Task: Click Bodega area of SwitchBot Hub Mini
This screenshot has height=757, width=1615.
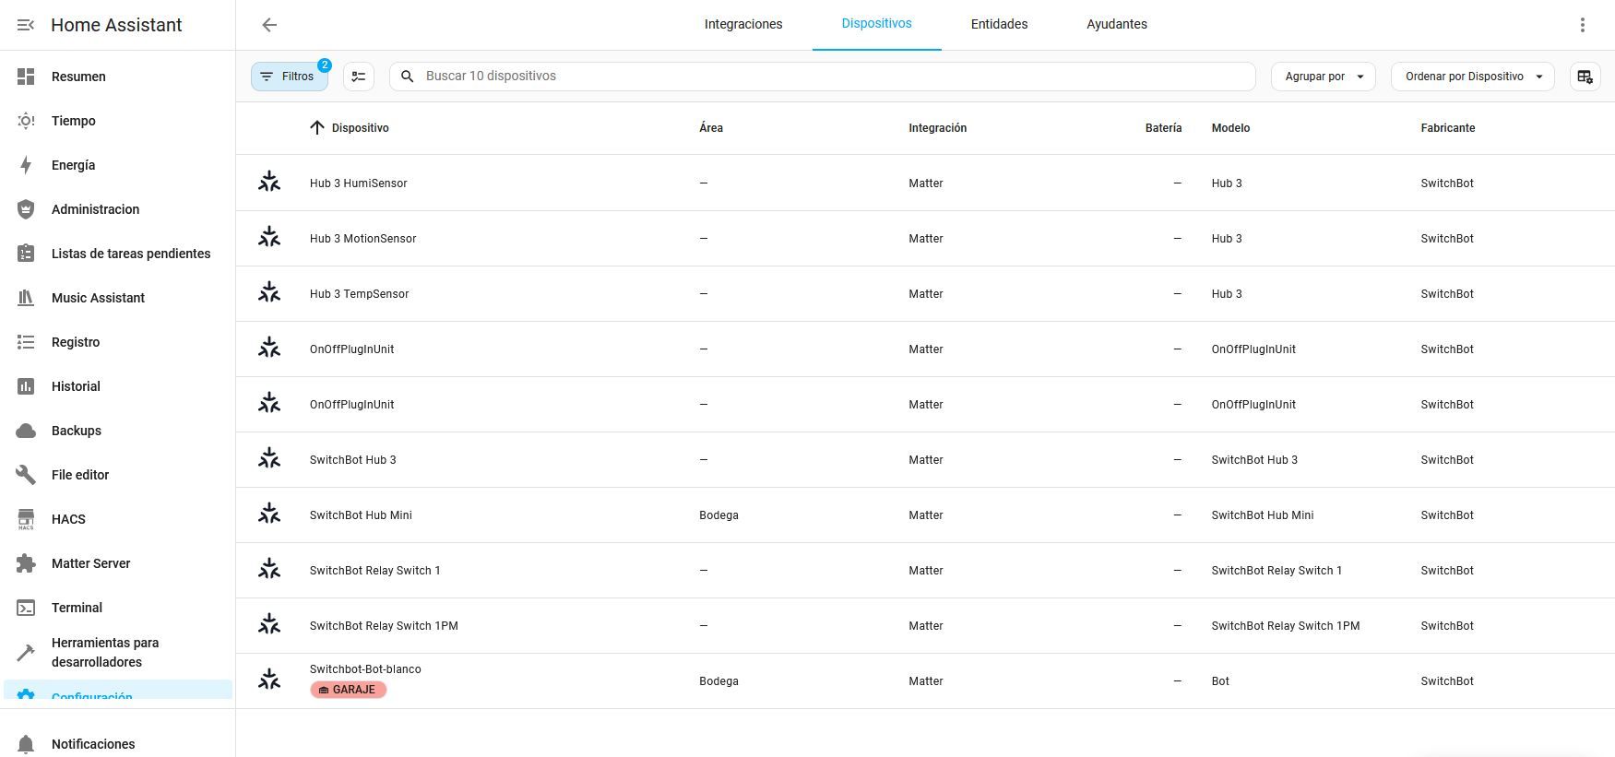Action: (718, 515)
